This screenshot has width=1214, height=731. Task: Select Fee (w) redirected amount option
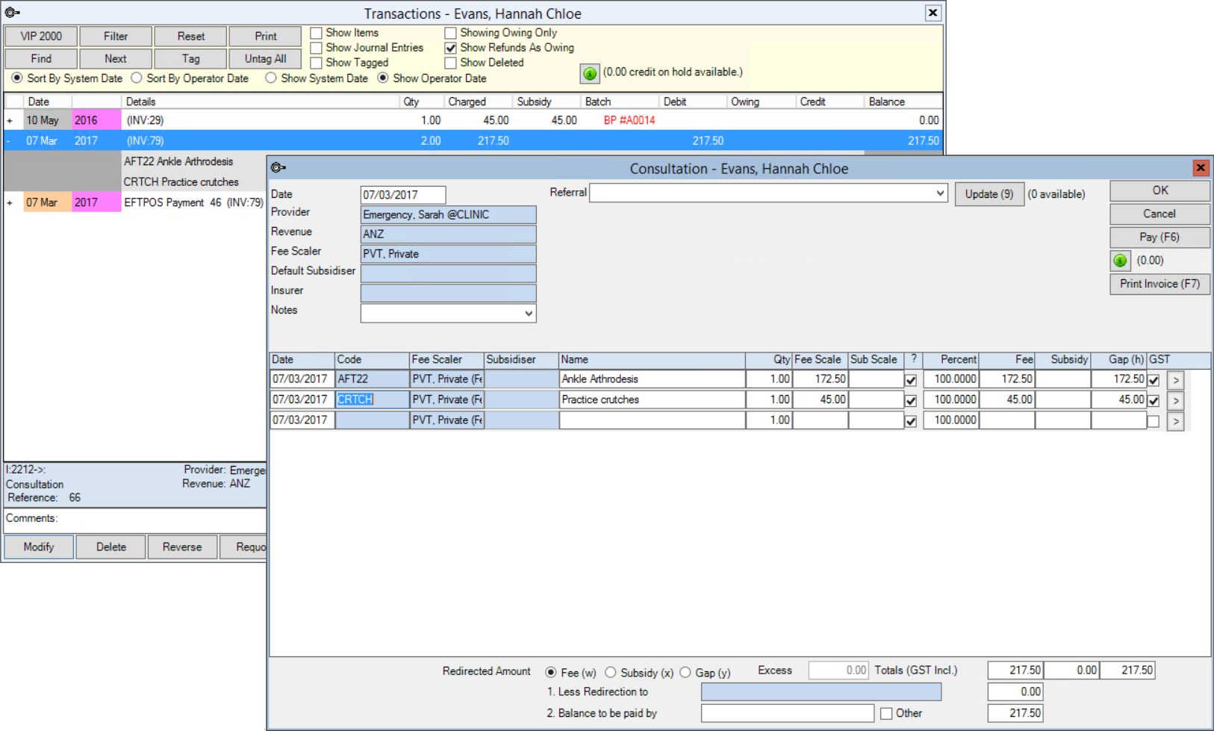[x=551, y=672]
